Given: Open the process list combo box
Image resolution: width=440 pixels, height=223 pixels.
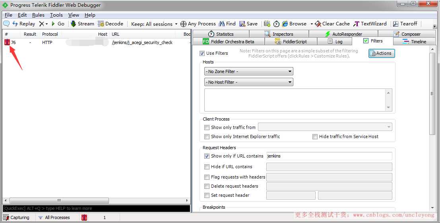Looking at the screenshot, I should pyautogui.click(x=325, y=127).
